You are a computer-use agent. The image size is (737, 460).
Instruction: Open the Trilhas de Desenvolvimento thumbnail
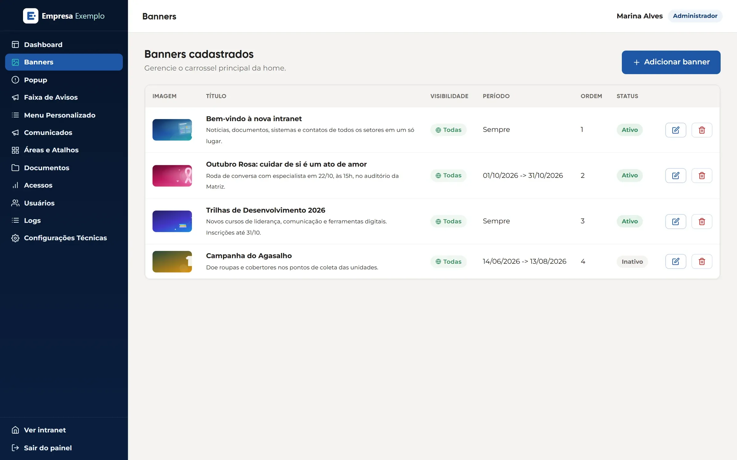point(172,221)
